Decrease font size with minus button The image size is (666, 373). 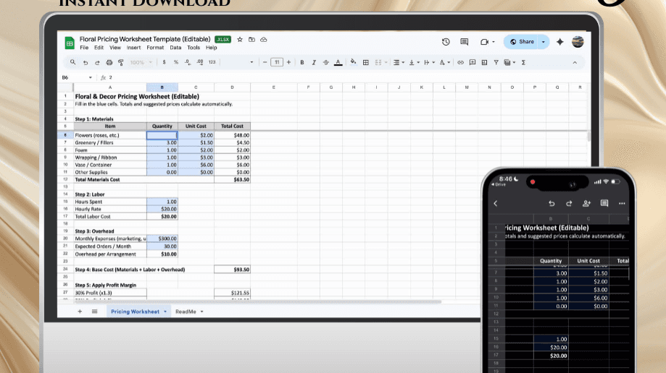(265, 62)
